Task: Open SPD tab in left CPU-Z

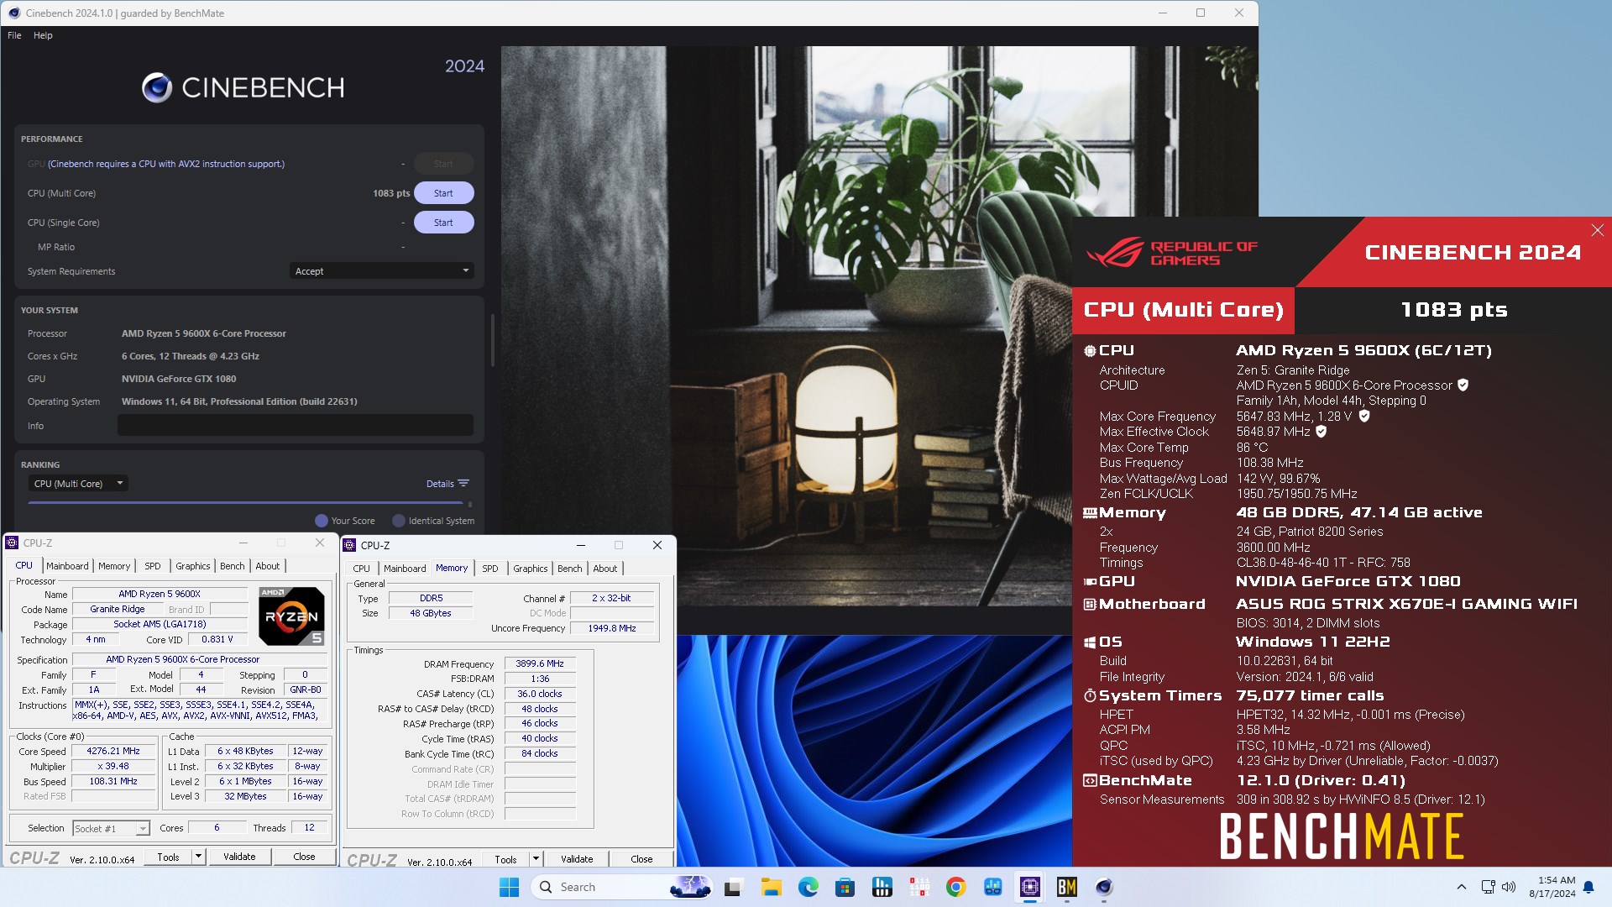Action: (152, 566)
